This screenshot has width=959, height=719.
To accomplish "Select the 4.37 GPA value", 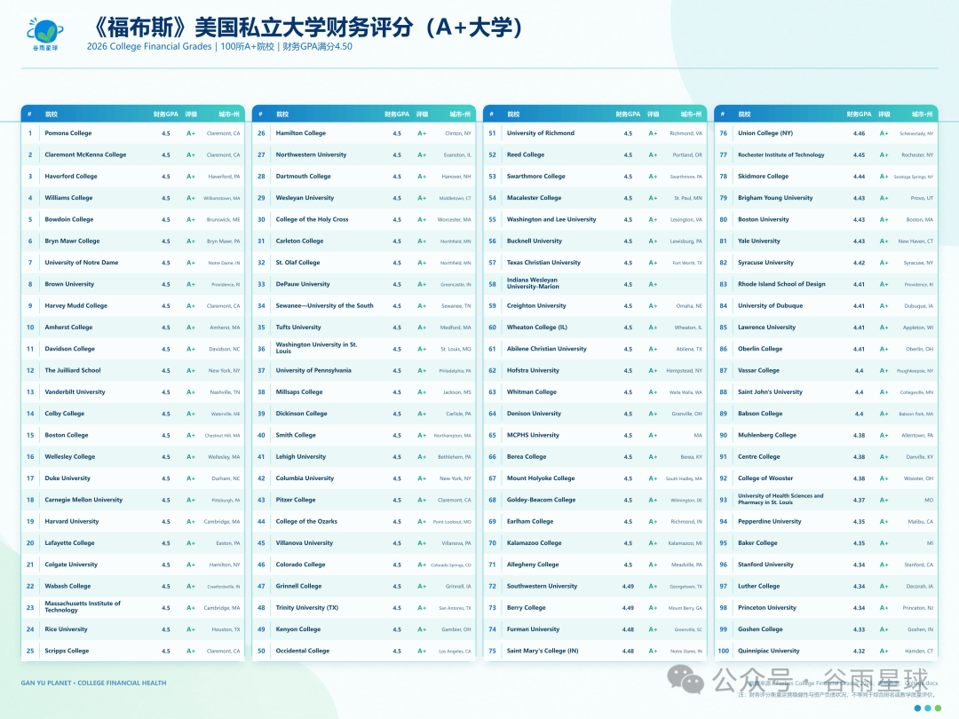I will coord(860,500).
